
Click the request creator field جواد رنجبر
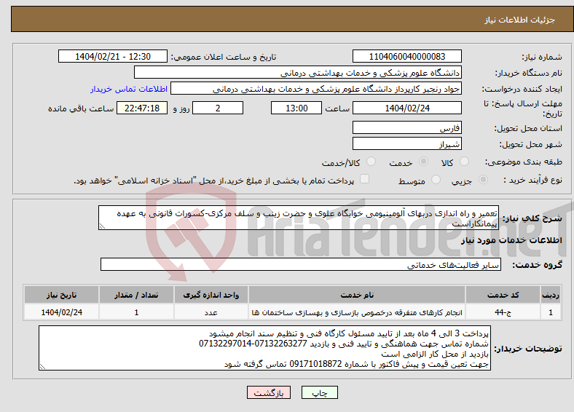pyautogui.click(x=316, y=89)
